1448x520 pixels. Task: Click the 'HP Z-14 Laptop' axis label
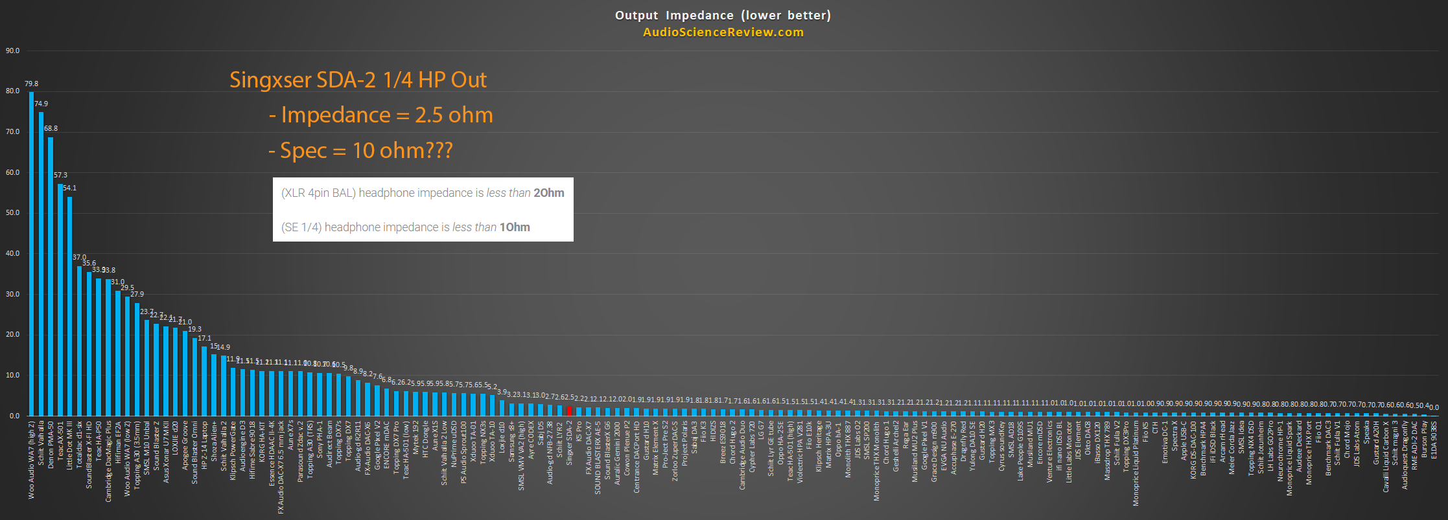(x=204, y=445)
